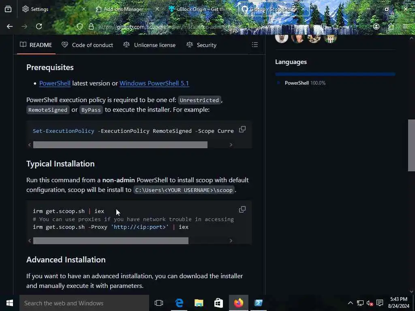
Task: Open Microsoft Store from the taskbar
Action: [x=218, y=303]
